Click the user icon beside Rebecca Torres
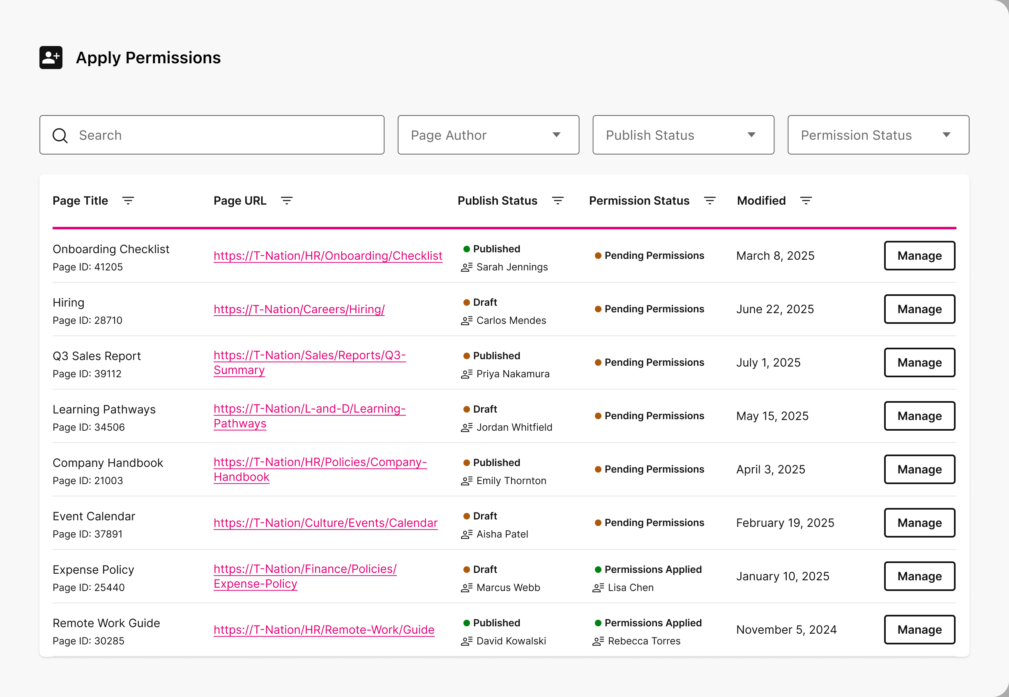This screenshot has width=1009, height=697. (x=598, y=641)
